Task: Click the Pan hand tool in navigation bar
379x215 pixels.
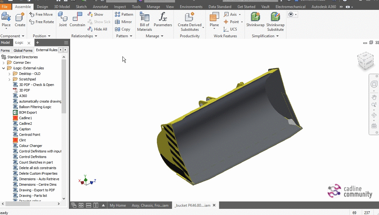Action: coord(374,97)
